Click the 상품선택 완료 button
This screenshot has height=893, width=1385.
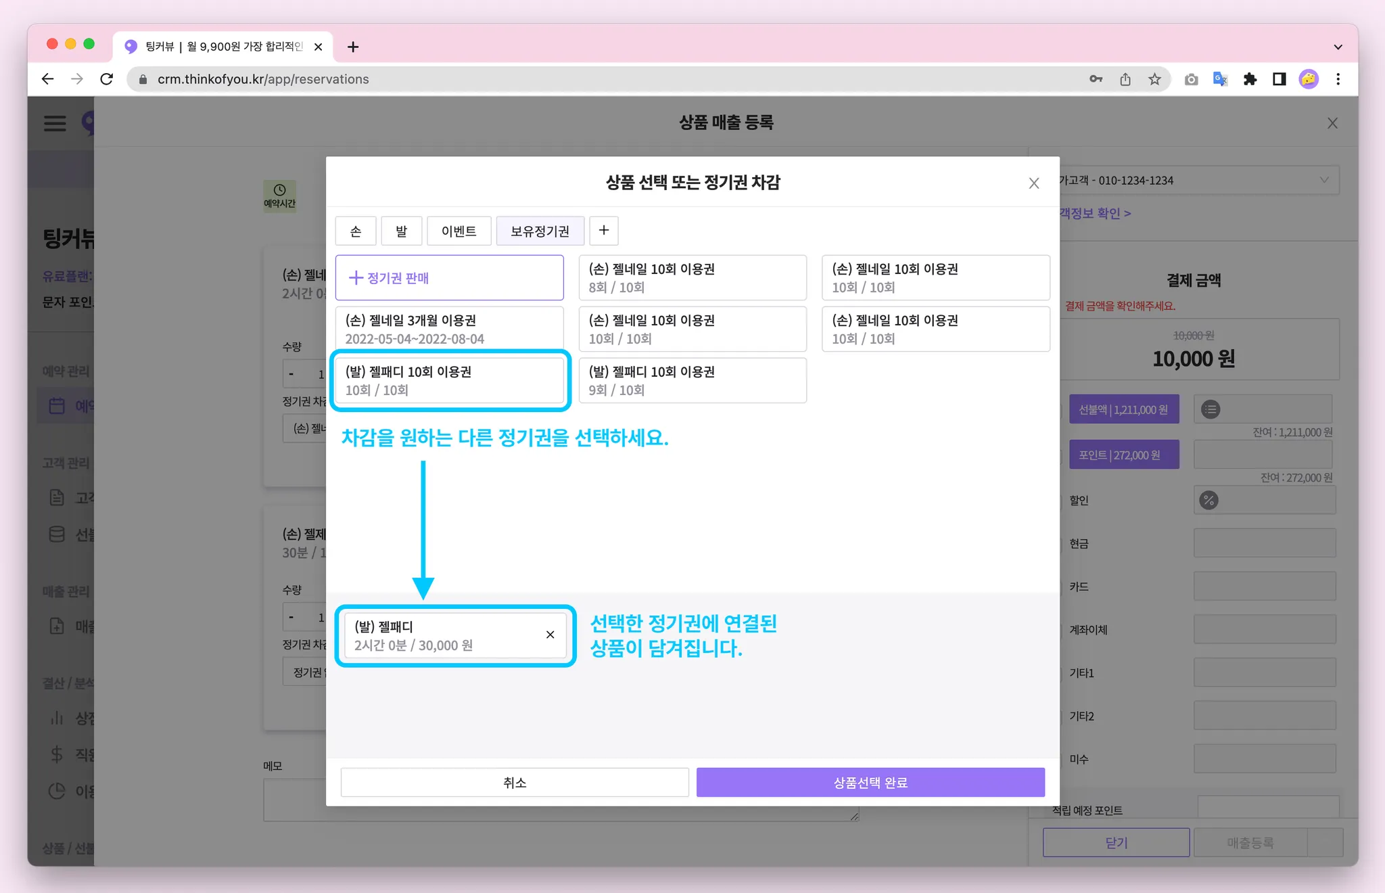click(870, 783)
